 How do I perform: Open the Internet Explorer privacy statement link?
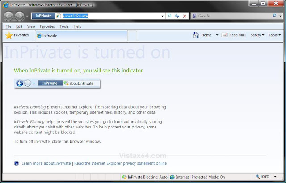click(x=120, y=163)
